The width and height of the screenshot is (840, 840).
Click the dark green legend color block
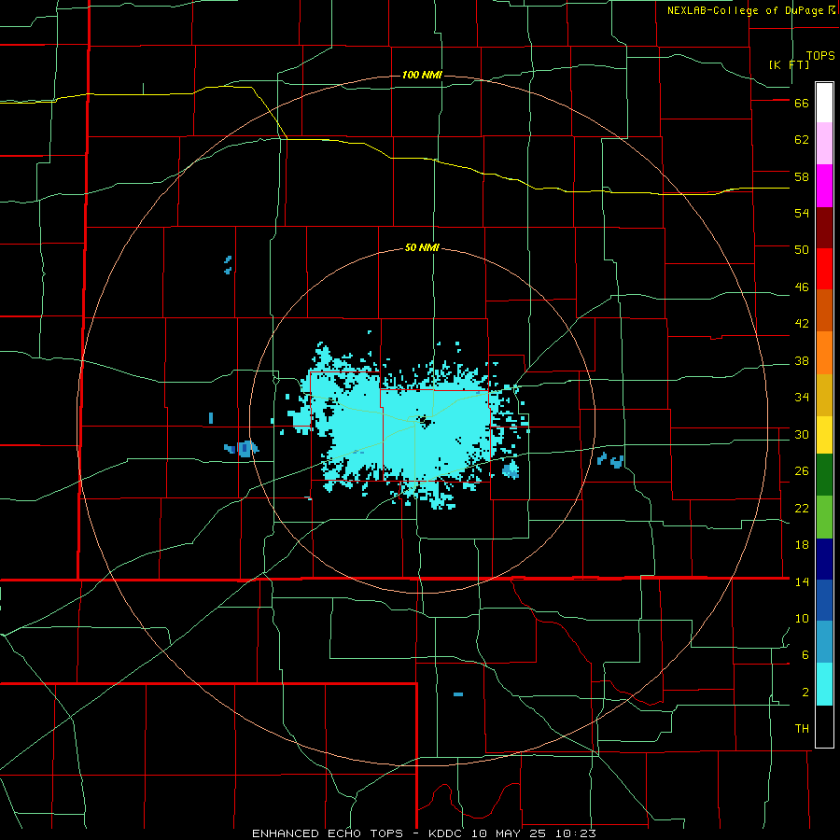(x=824, y=475)
